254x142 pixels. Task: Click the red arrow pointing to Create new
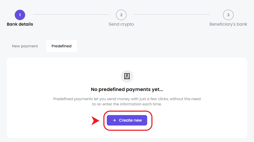pyautogui.click(x=95, y=121)
